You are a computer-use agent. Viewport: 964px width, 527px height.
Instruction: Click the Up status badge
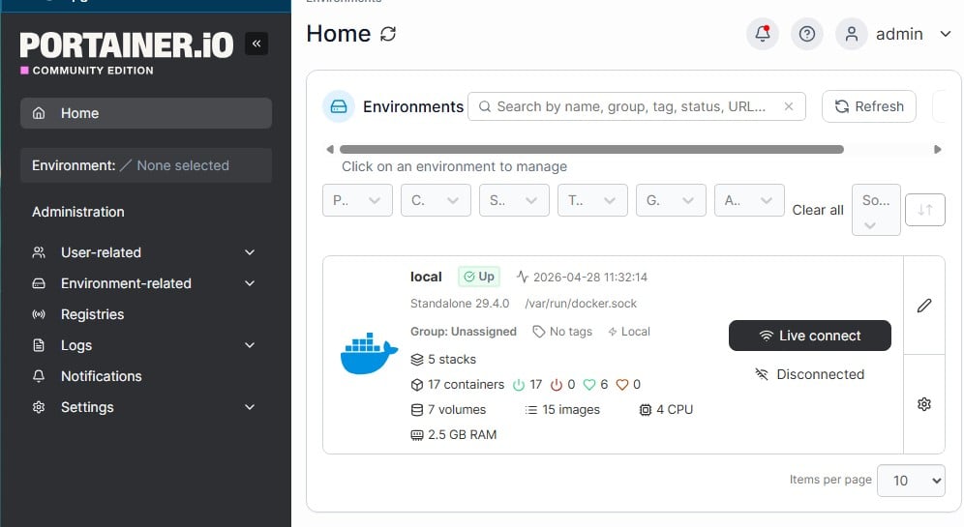tap(479, 277)
